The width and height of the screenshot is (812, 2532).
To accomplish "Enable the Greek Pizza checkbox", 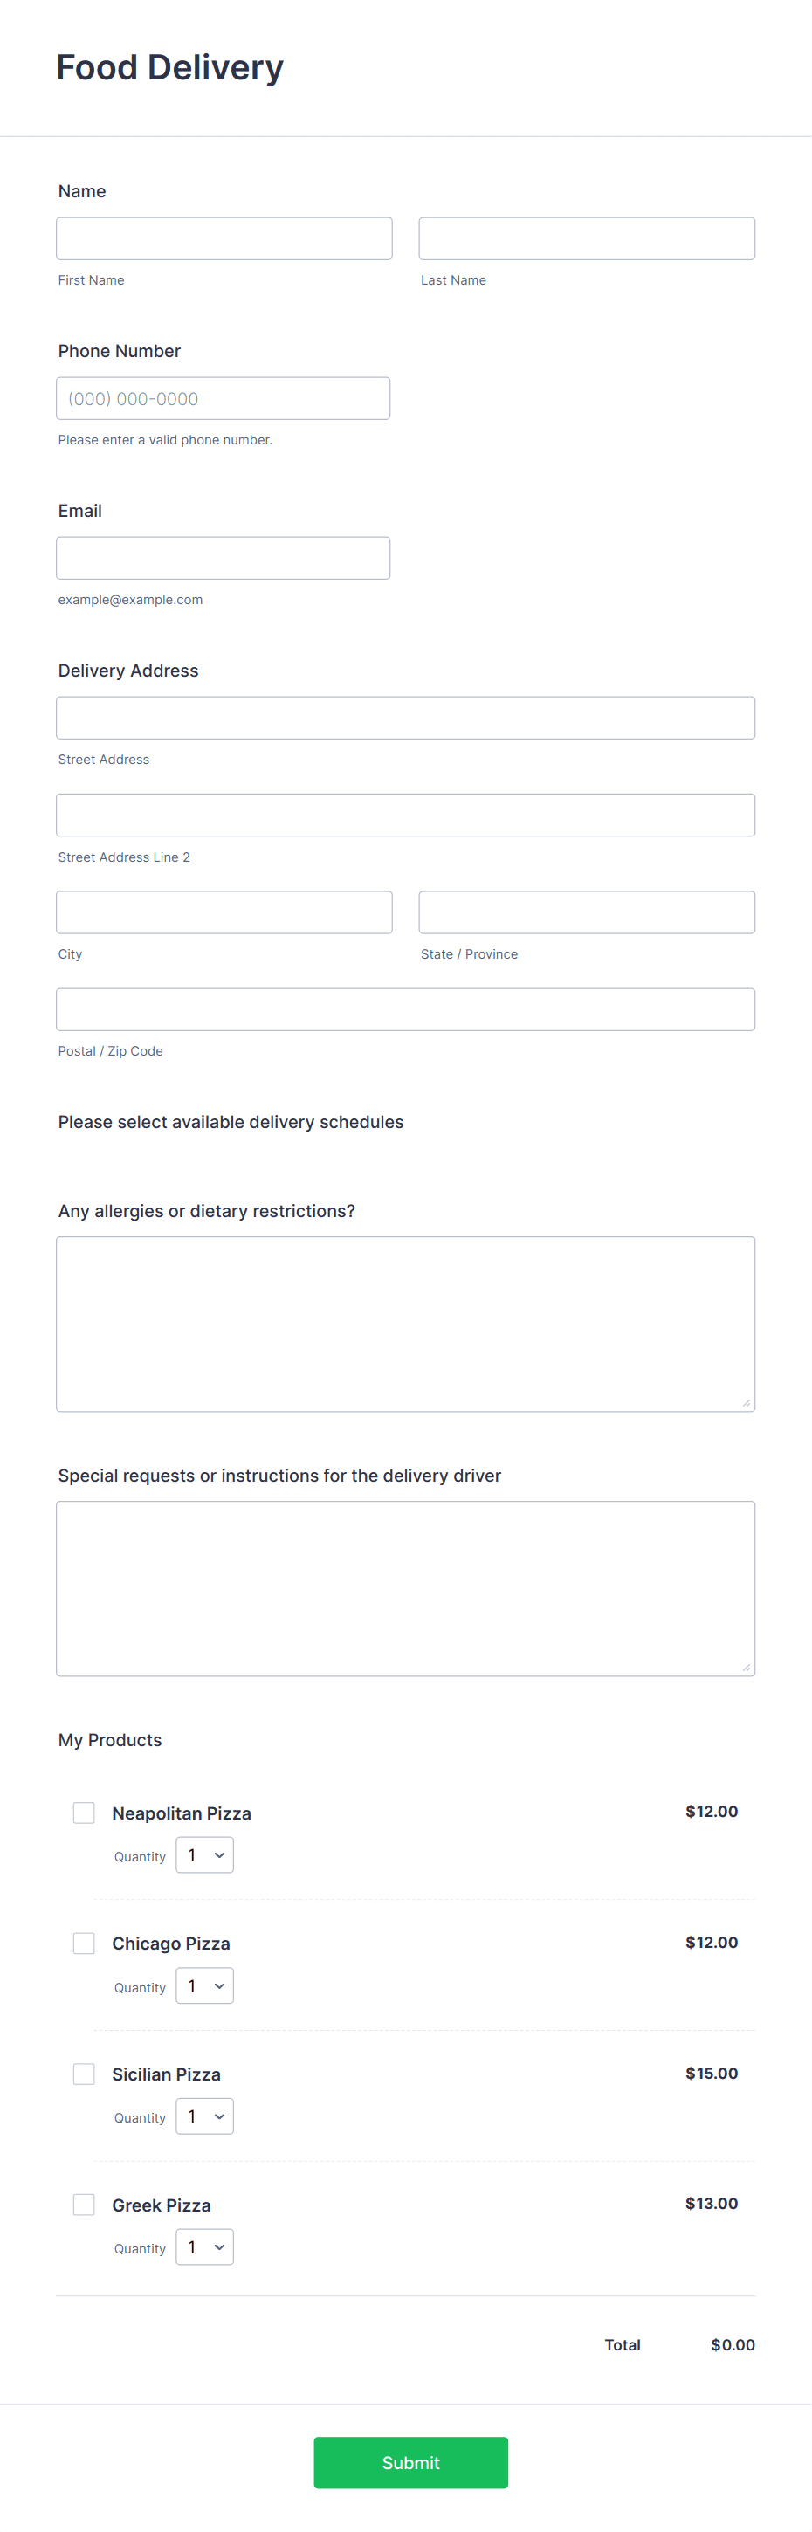I will [84, 2204].
